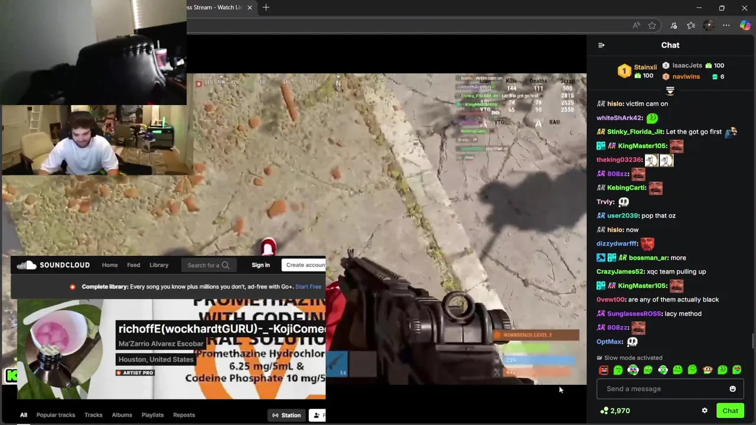Open SoundCloud Library tab
This screenshot has width=756, height=425.
[159, 265]
